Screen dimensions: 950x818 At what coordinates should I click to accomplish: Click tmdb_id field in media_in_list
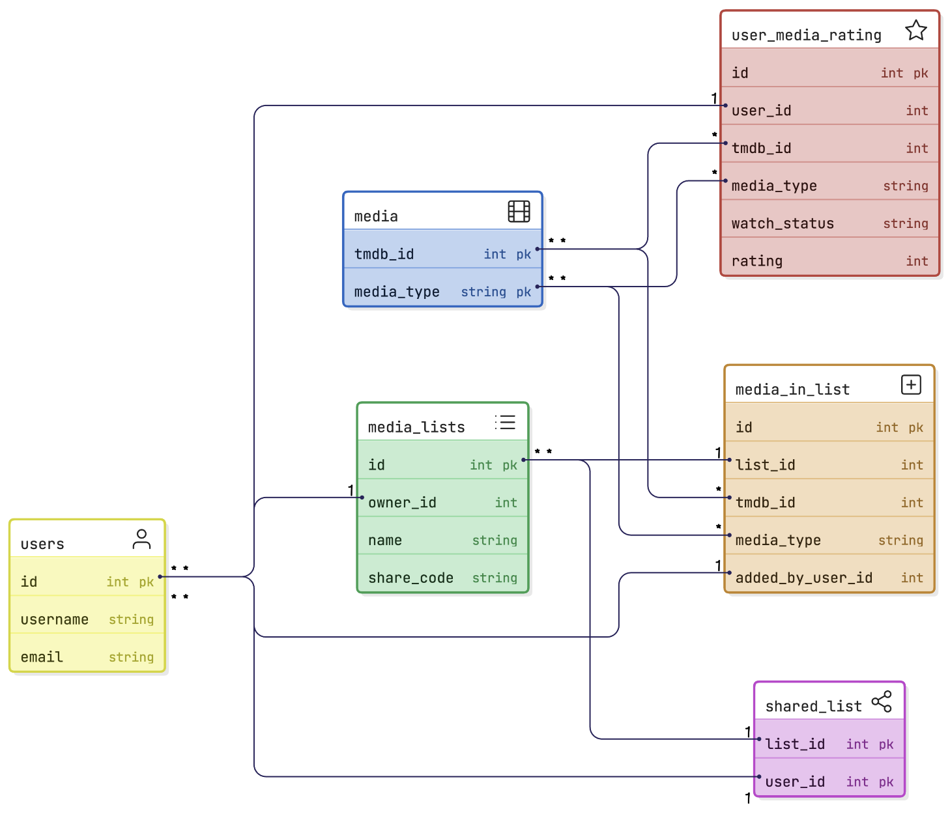click(x=829, y=498)
